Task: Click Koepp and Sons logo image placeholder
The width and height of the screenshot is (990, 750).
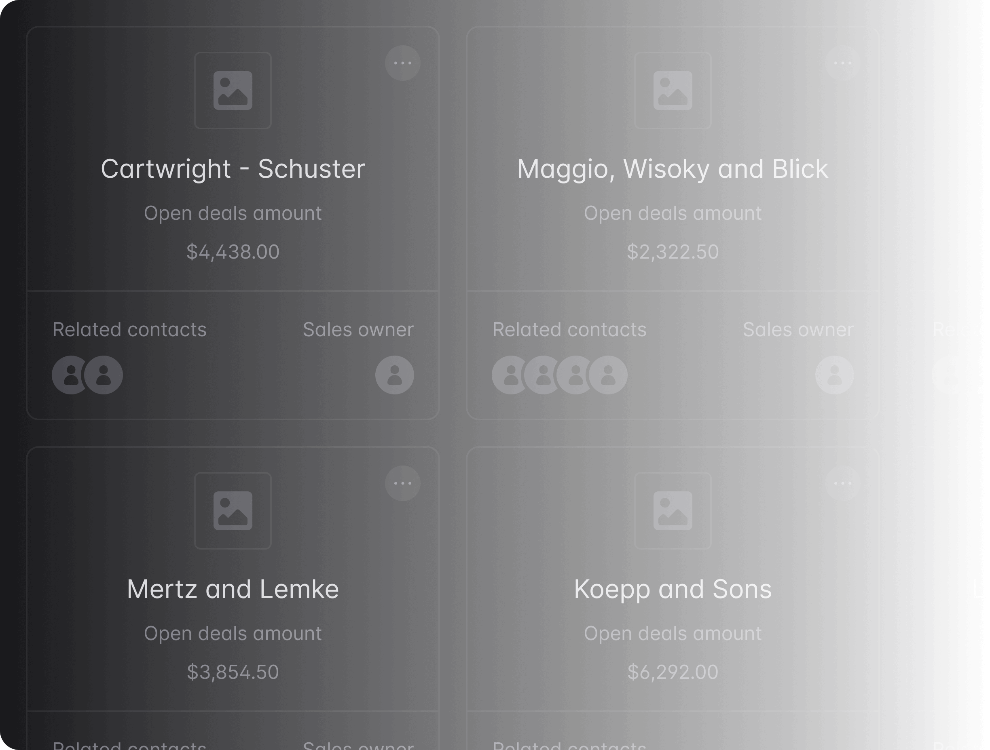Action: [673, 511]
